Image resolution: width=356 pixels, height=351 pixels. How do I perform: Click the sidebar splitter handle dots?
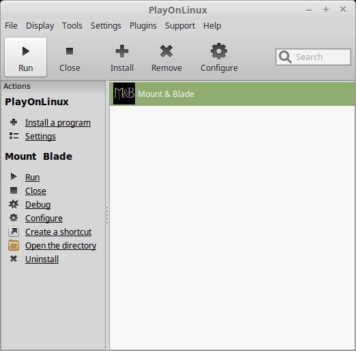click(107, 215)
